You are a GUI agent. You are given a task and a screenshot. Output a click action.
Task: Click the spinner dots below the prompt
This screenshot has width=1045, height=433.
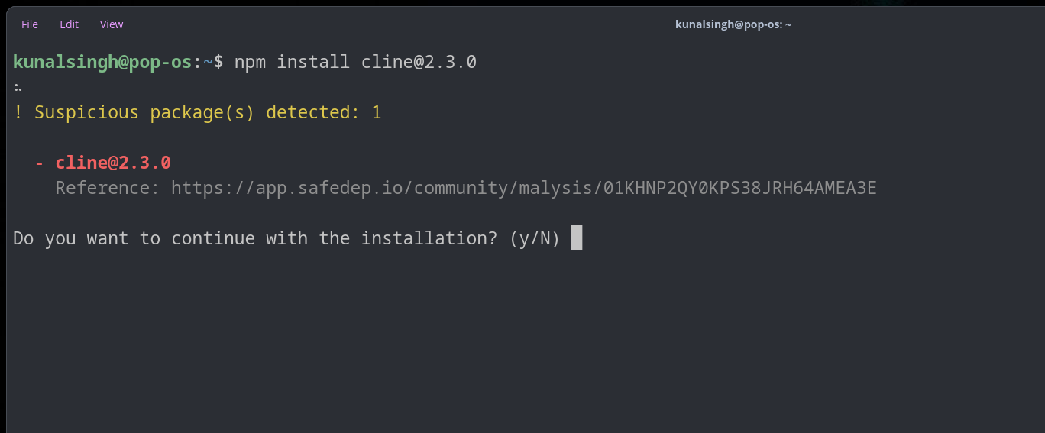coord(18,86)
